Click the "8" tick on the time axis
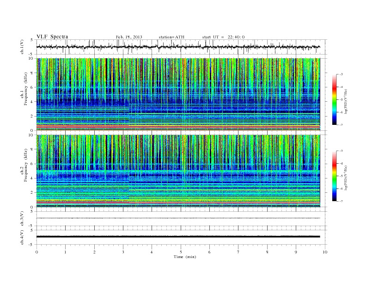 click(x=267, y=252)
